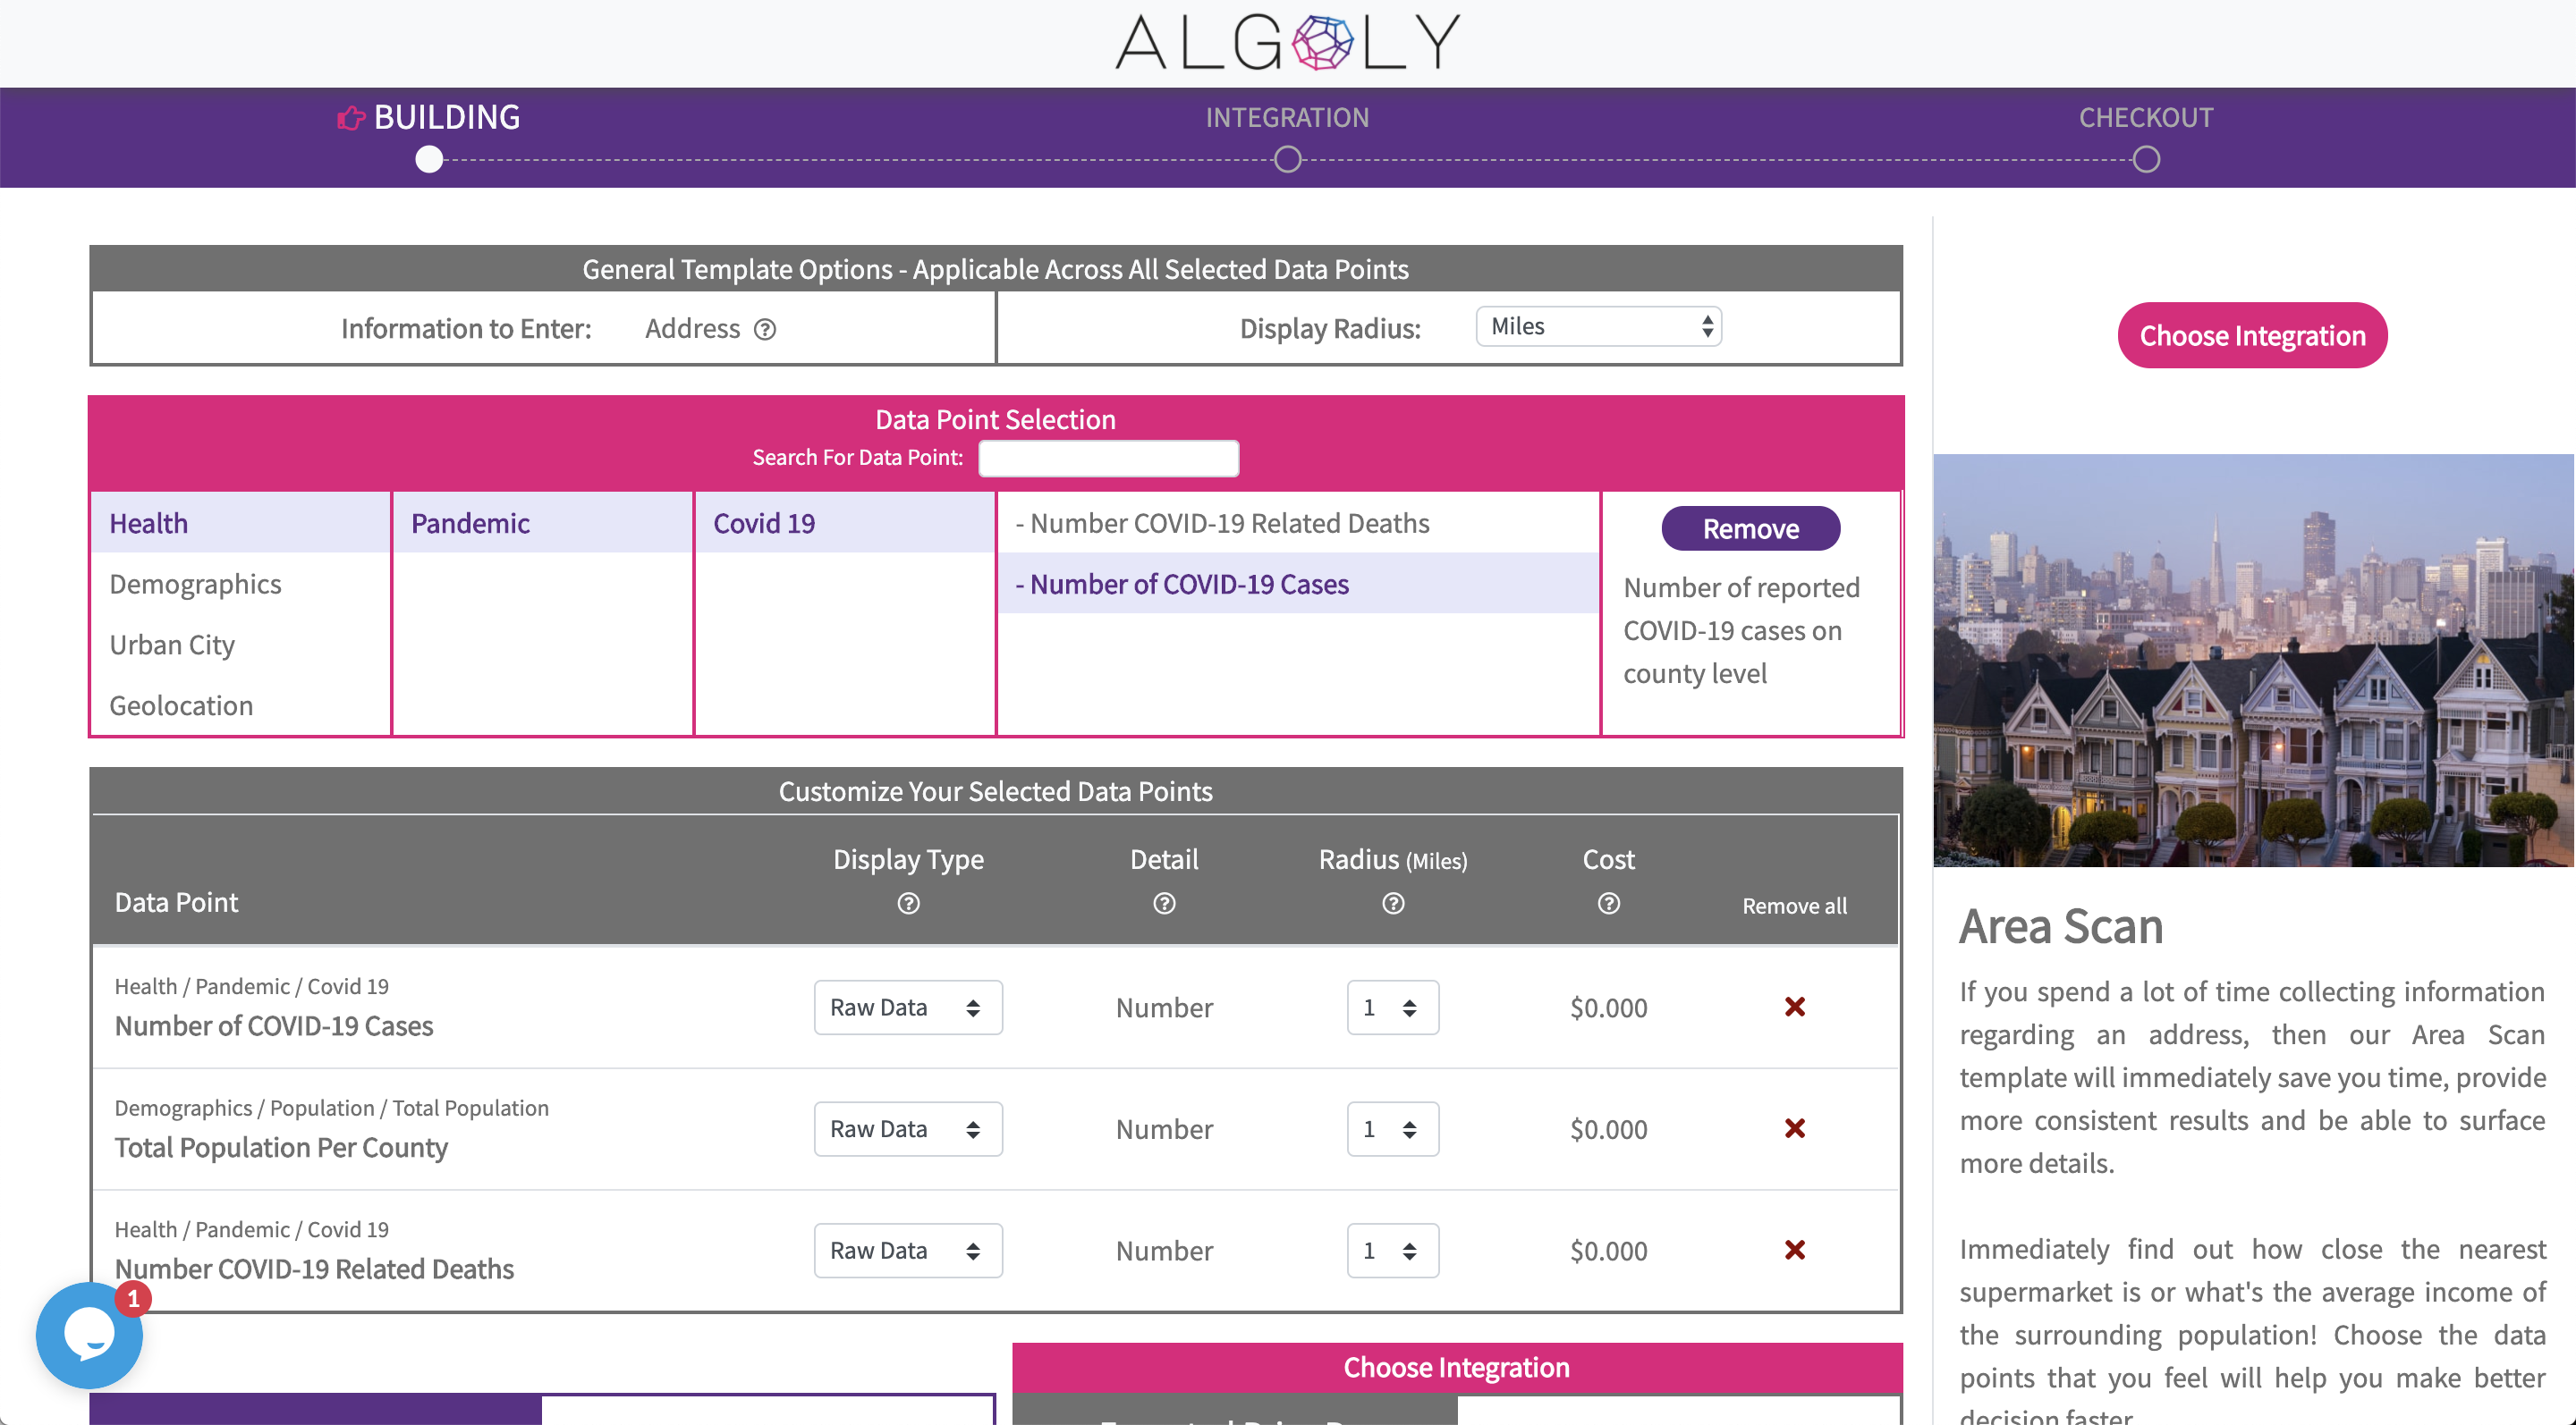Click the Search For Data Point field
This screenshot has width=2576, height=1425.
[1108, 458]
